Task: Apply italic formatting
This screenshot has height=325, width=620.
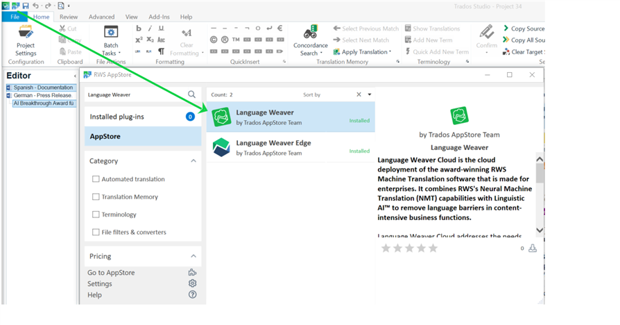Action: [x=150, y=28]
